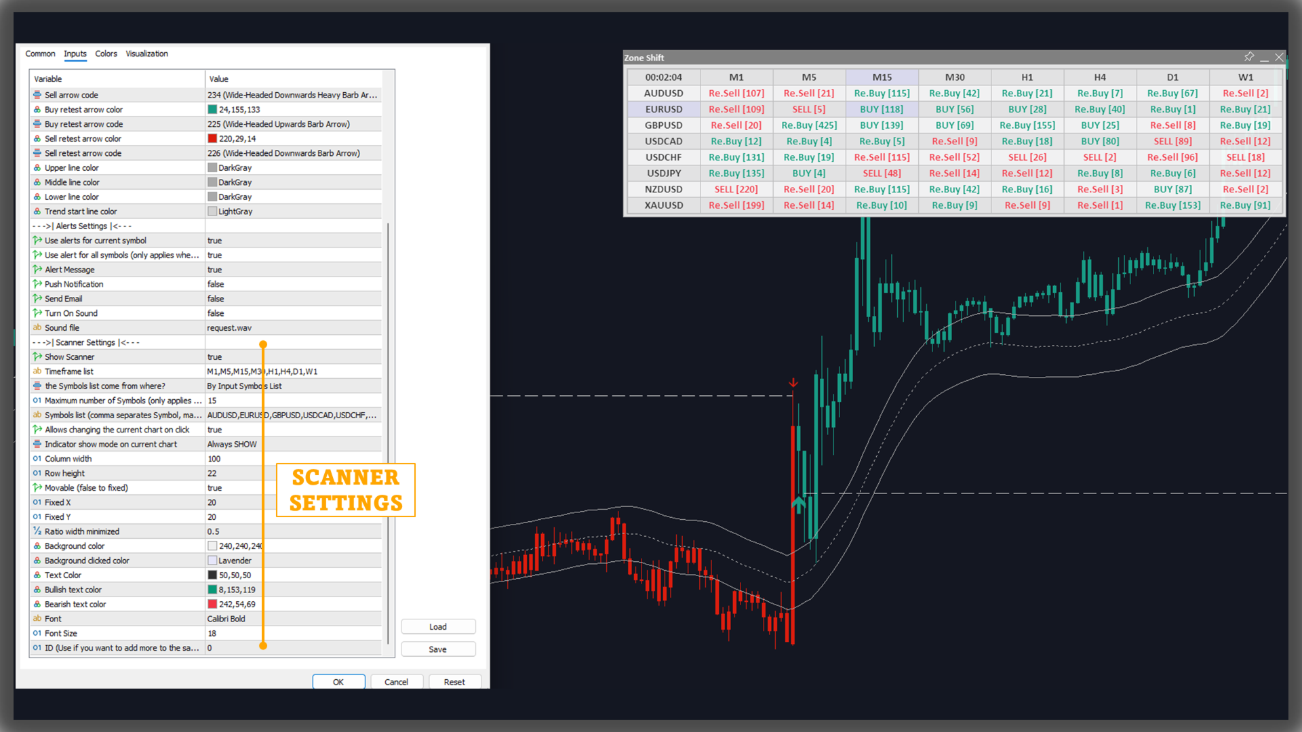Screen dimensions: 1302x732
Task: Click the flag icon next to Send Email
Action: coord(37,298)
